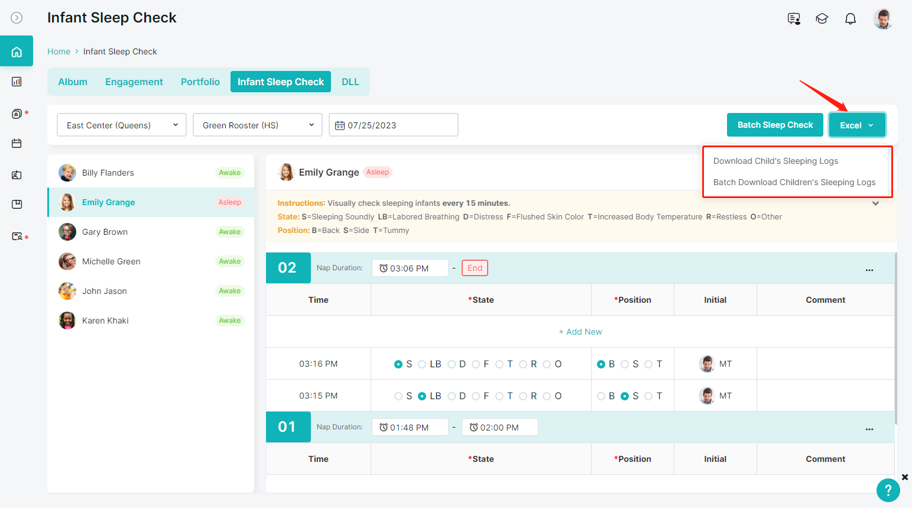The height and width of the screenshot is (508, 912).
Task: Expand the collapsed sidebar arrow icon
Action: coord(17,18)
